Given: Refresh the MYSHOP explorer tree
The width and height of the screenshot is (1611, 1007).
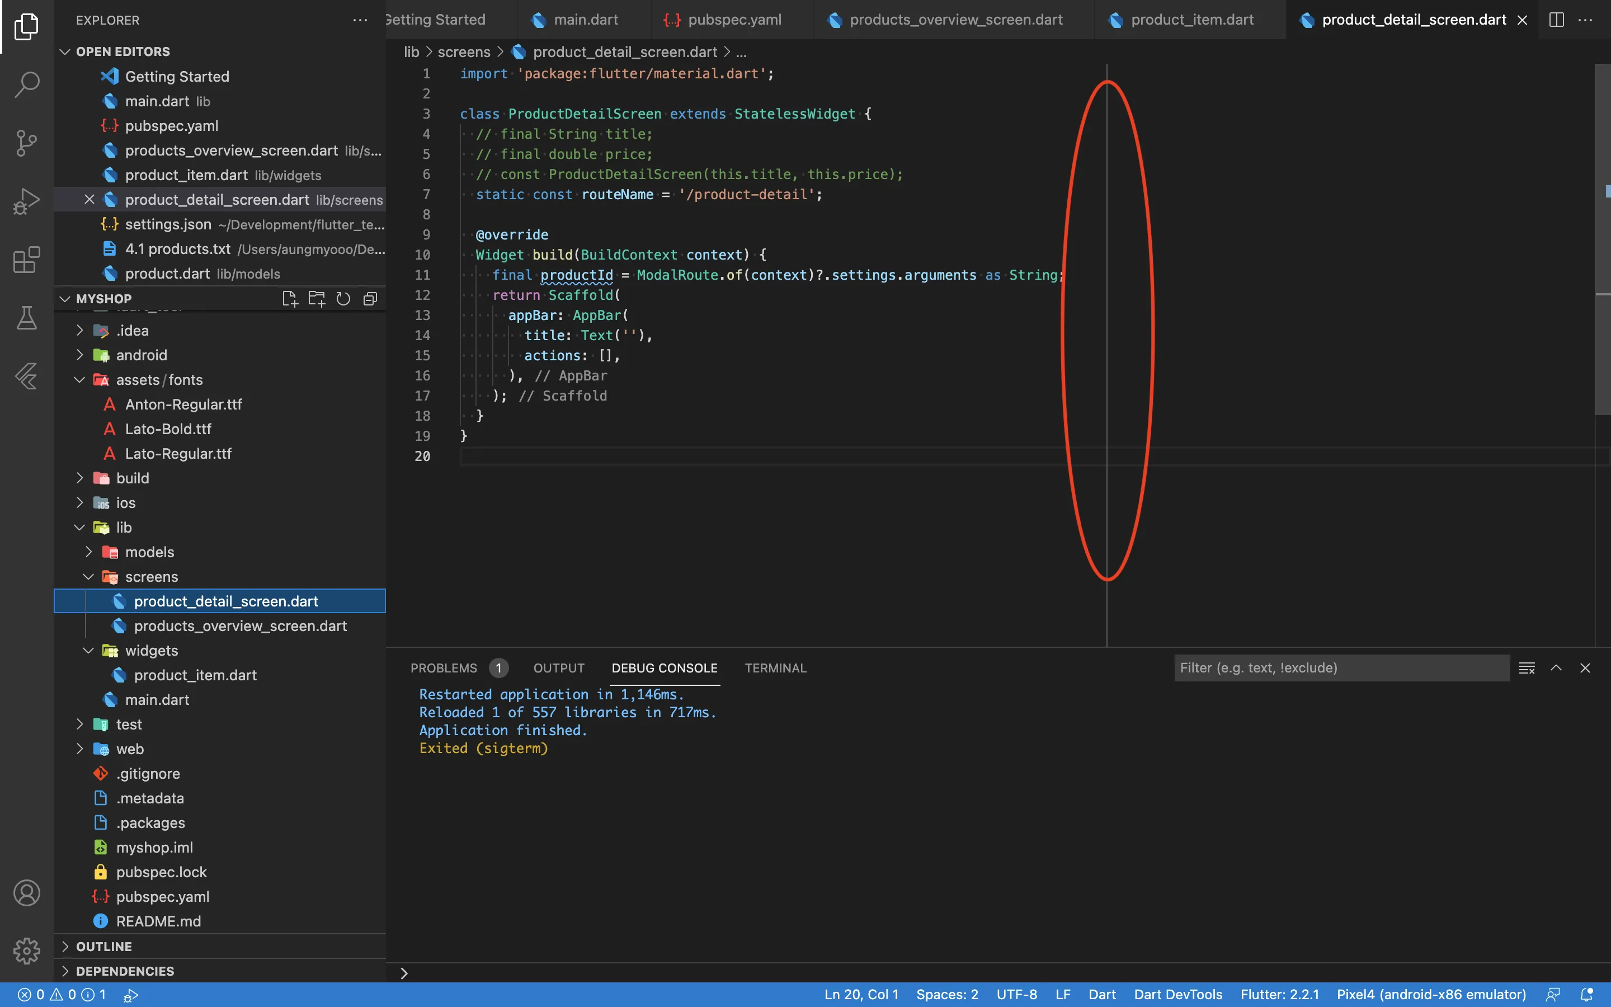Looking at the screenshot, I should (343, 299).
